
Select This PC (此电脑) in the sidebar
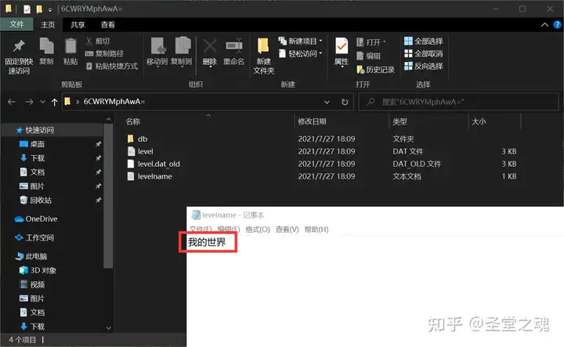(36, 256)
